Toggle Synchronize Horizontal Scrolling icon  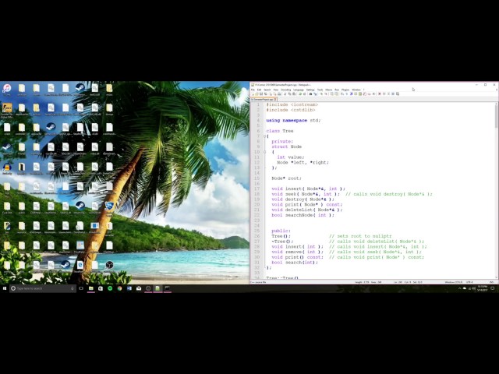[x=336, y=93]
